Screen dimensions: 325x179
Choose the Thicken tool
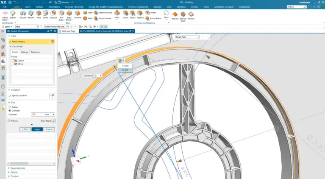pos(191,16)
